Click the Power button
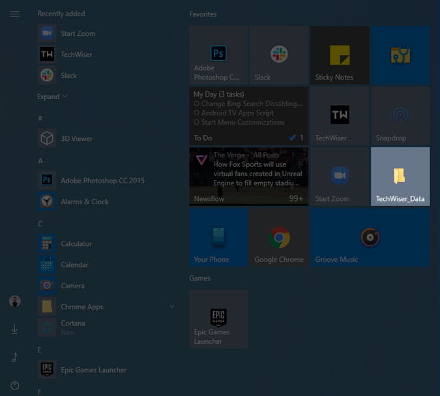The height and width of the screenshot is (396, 440). tap(15, 385)
